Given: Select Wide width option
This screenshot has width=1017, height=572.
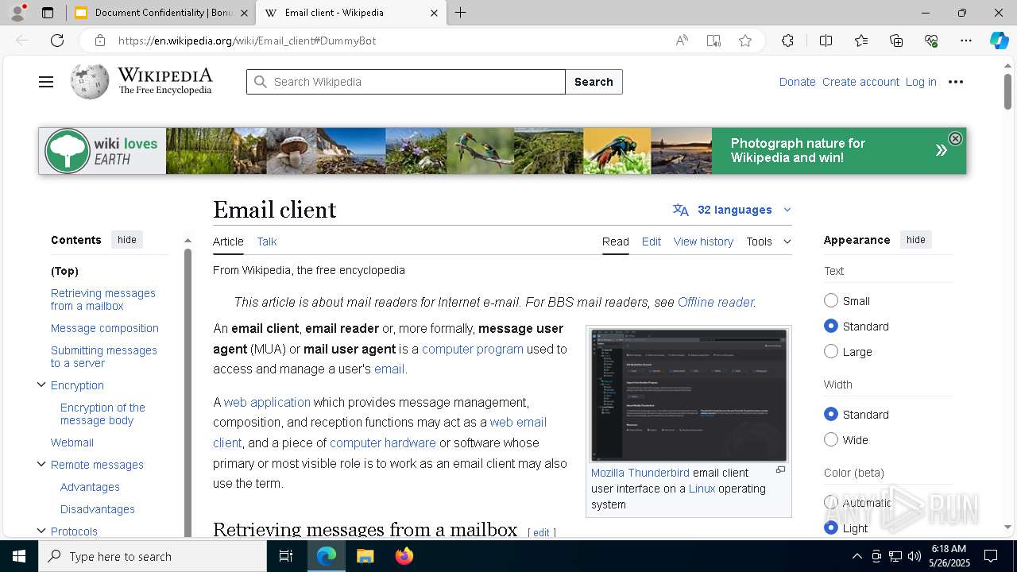Looking at the screenshot, I should click(831, 439).
